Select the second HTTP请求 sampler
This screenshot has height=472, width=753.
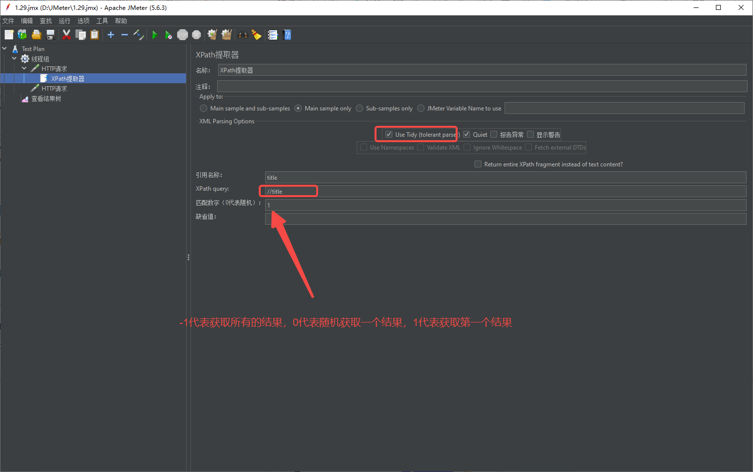click(54, 89)
